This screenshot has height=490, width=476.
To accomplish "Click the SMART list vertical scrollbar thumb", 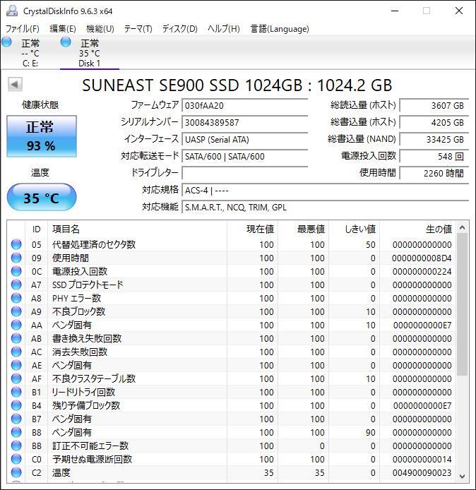I will pyautogui.click(x=463, y=305).
